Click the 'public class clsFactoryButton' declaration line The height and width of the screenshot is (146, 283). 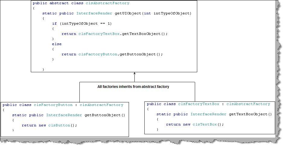click(x=63, y=105)
